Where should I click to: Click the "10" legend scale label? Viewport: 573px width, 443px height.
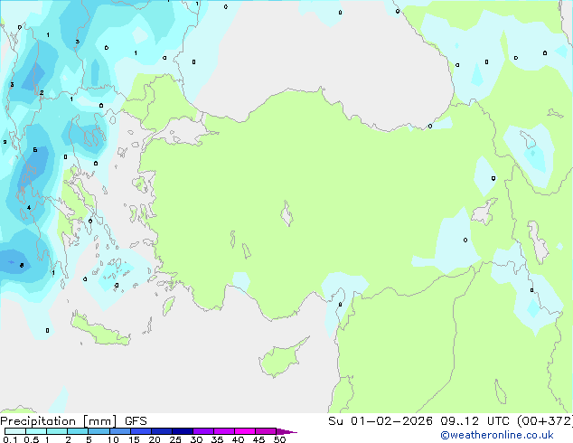click(x=113, y=439)
